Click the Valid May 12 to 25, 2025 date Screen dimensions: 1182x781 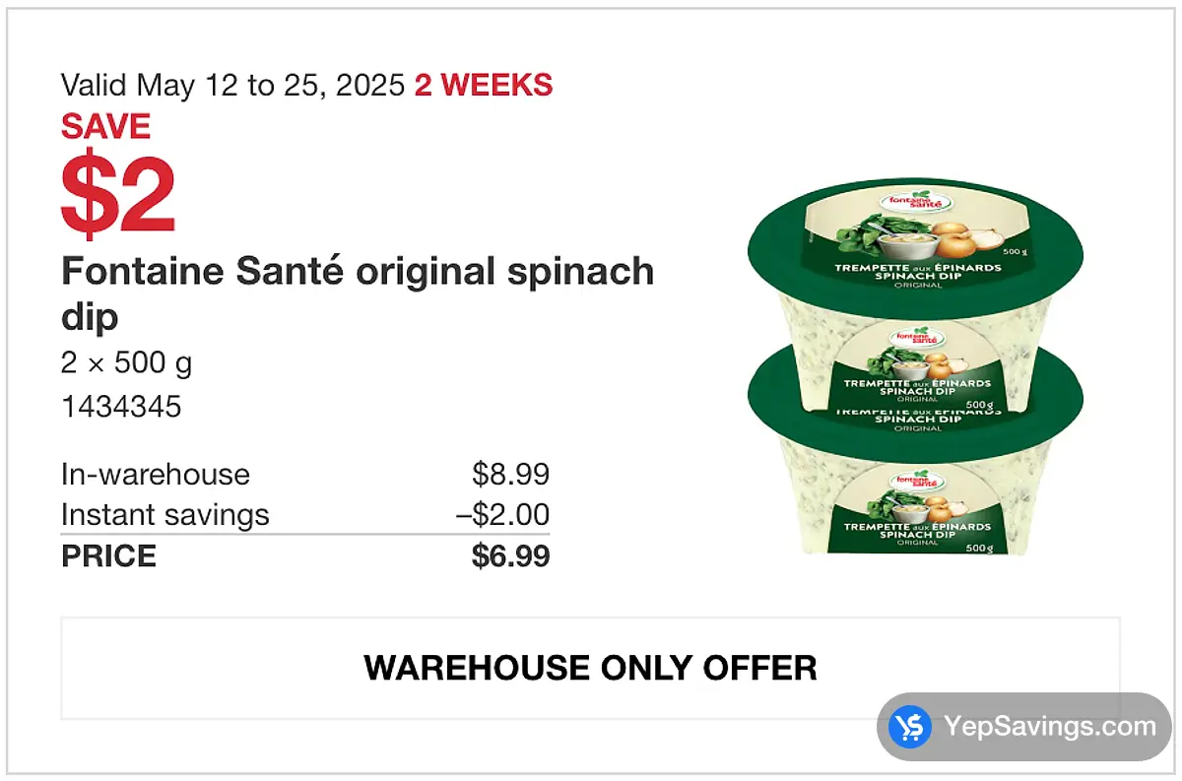(233, 86)
